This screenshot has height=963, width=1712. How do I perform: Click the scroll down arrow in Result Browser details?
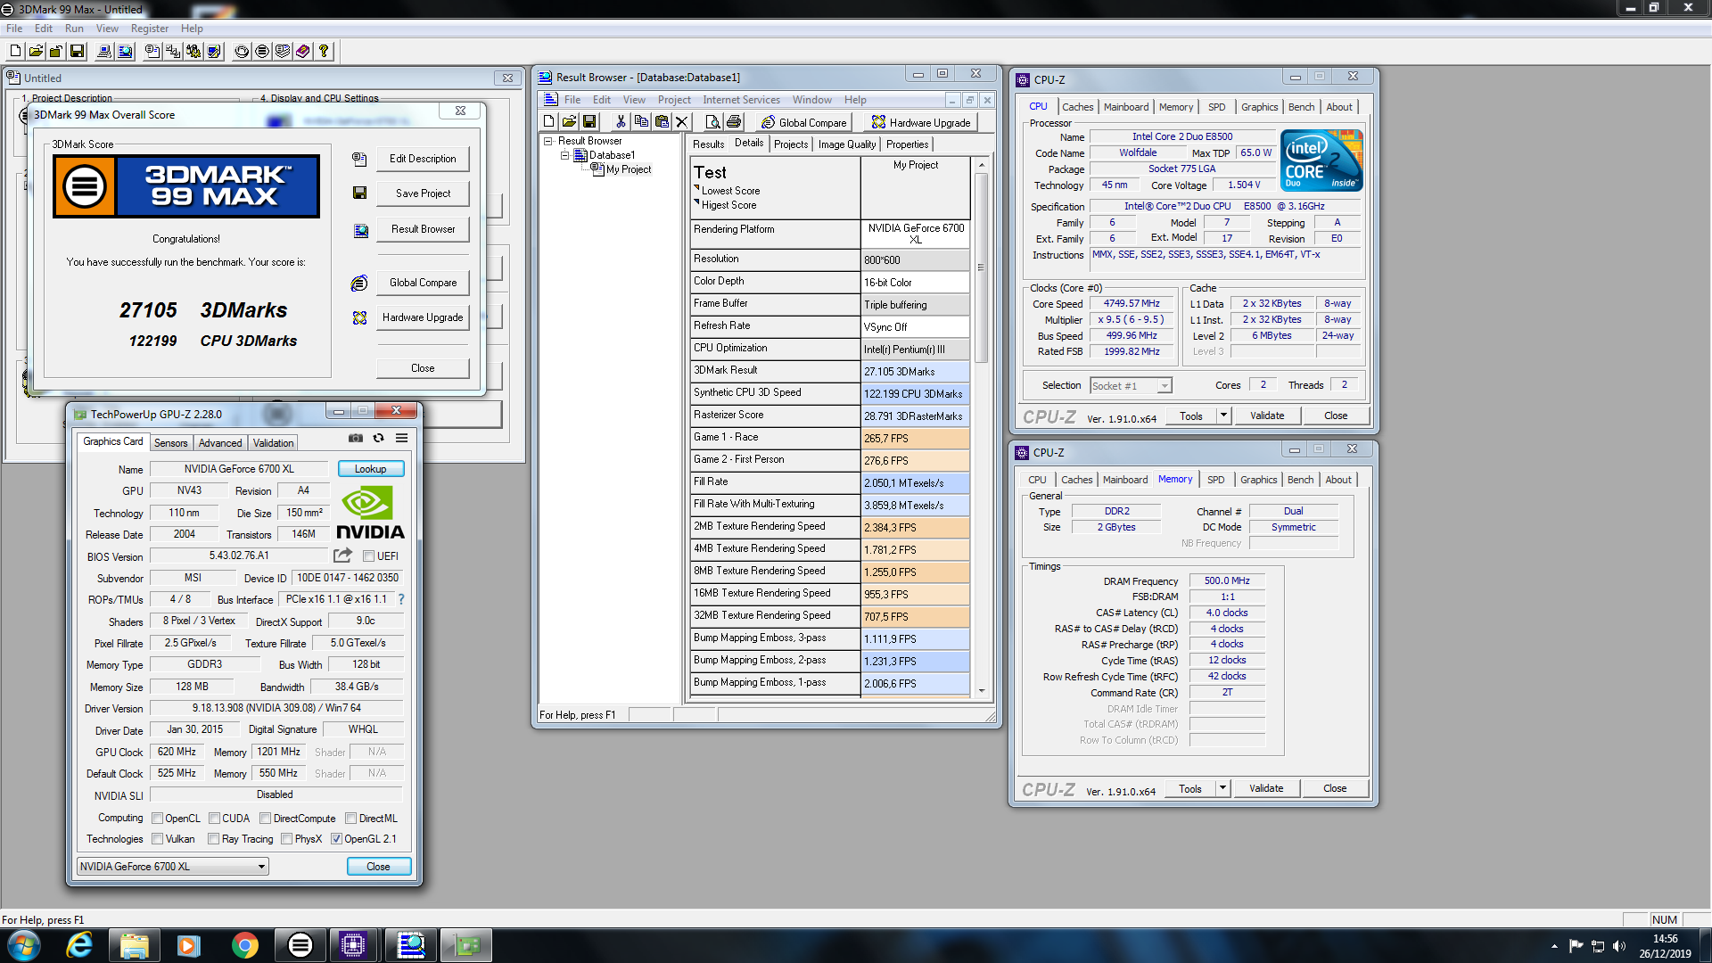(x=982, y=691)
